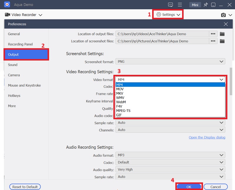The image size is (235, 190).
Task: Expand the Video Recorder mode dropdown
Action: [41, 15]
